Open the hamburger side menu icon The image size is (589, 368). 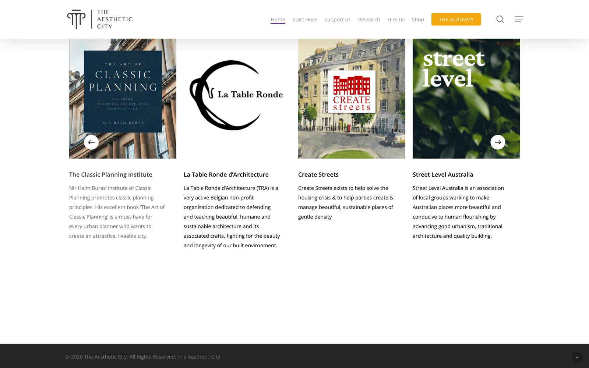coord(519,19)
